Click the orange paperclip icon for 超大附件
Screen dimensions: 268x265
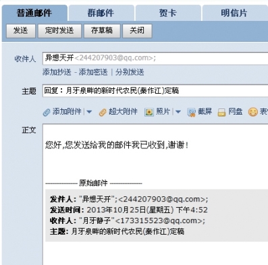coord(103,112)
